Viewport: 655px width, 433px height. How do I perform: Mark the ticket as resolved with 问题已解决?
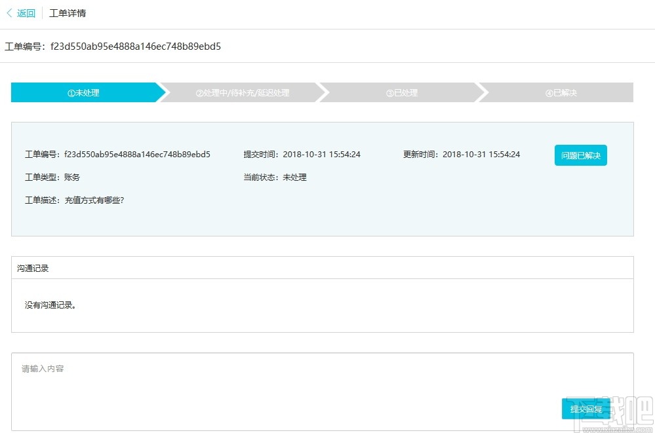click(x=580, y=155)
